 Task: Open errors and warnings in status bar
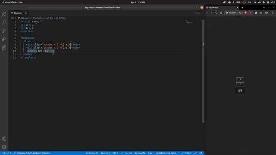tap(7, 153)
